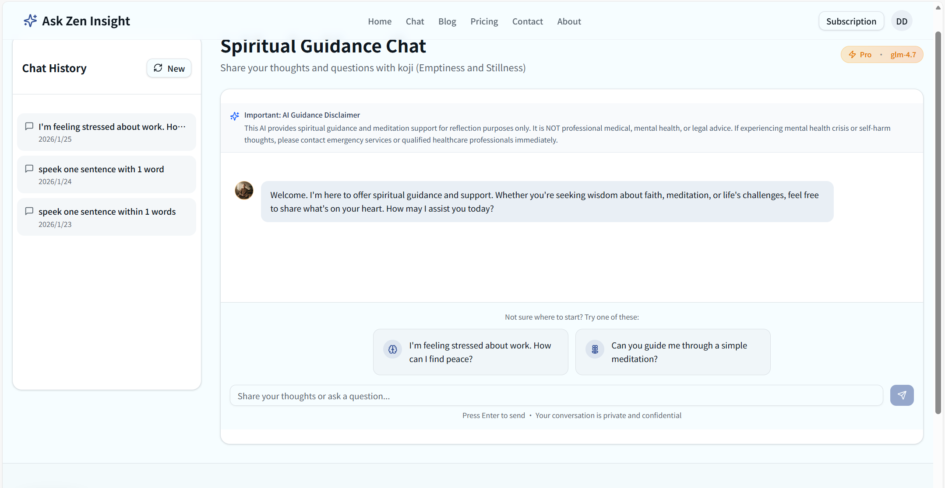Click the paper plane send button

tap(902, 395)
